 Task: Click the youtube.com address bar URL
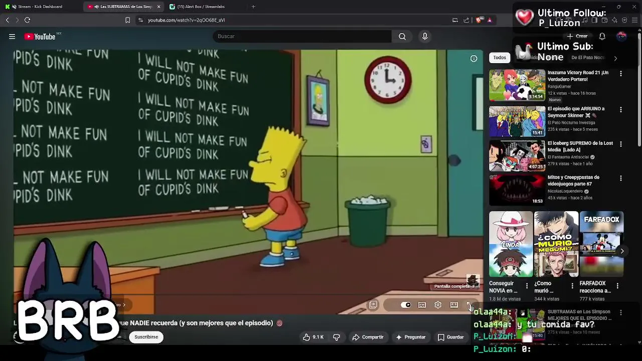click(186, 20)
